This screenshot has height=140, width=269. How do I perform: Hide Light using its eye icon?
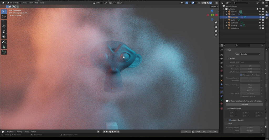point(260,20)
